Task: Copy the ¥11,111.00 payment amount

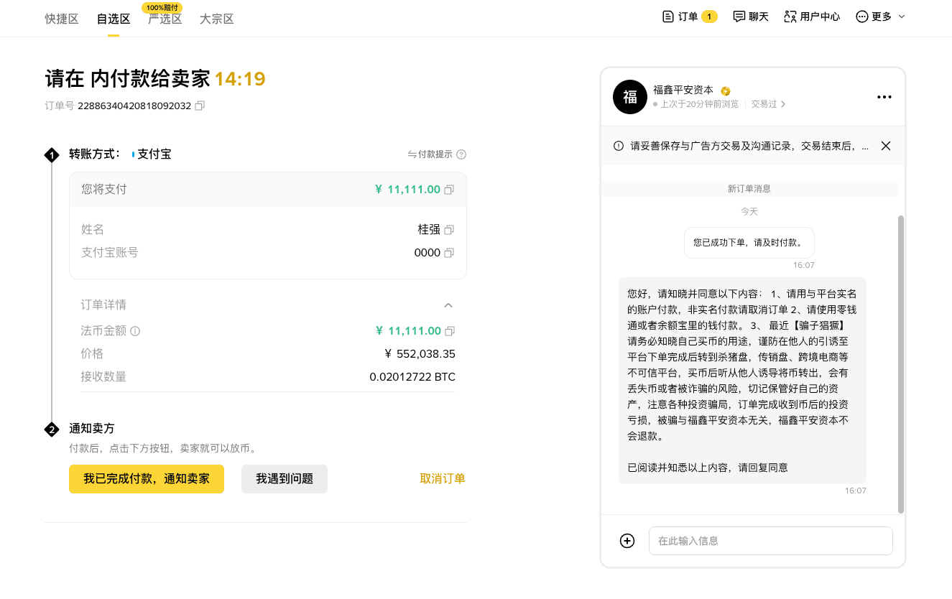Action: 449,190
